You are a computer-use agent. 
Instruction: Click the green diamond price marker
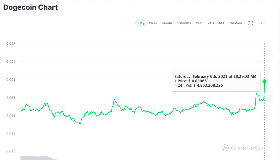265,82
